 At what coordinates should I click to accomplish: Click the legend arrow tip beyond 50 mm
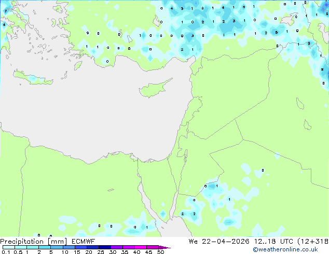tap(164, 247)
